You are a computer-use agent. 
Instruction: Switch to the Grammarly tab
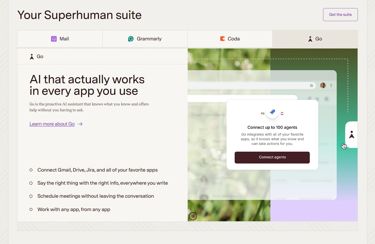point(145,39)
